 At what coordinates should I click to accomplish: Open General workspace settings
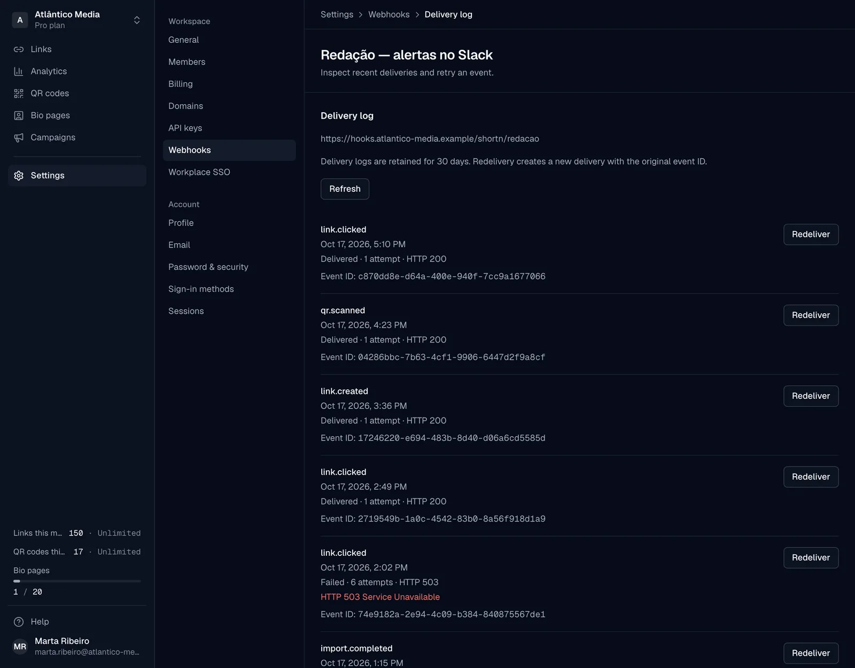pos(229,40)
